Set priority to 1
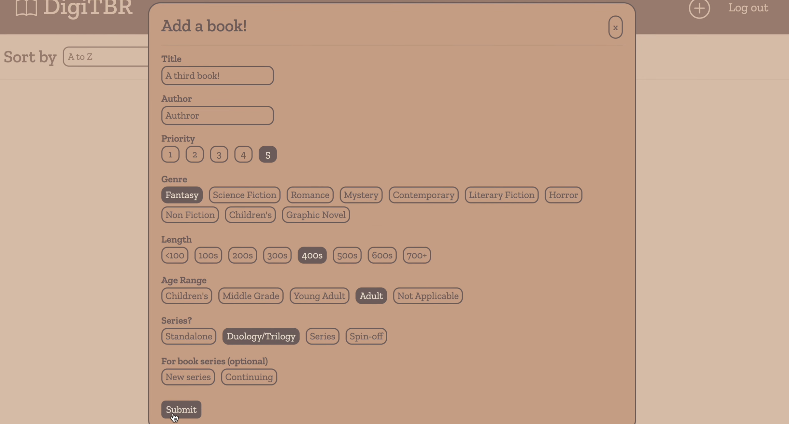The width and height of the screenshot is (789, 424). coord(170,155)
